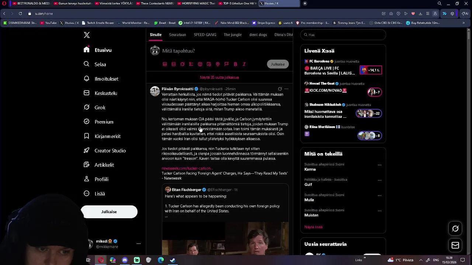
Task: Open Artikkelit in sidebar
Action: [x=99, y=165]
